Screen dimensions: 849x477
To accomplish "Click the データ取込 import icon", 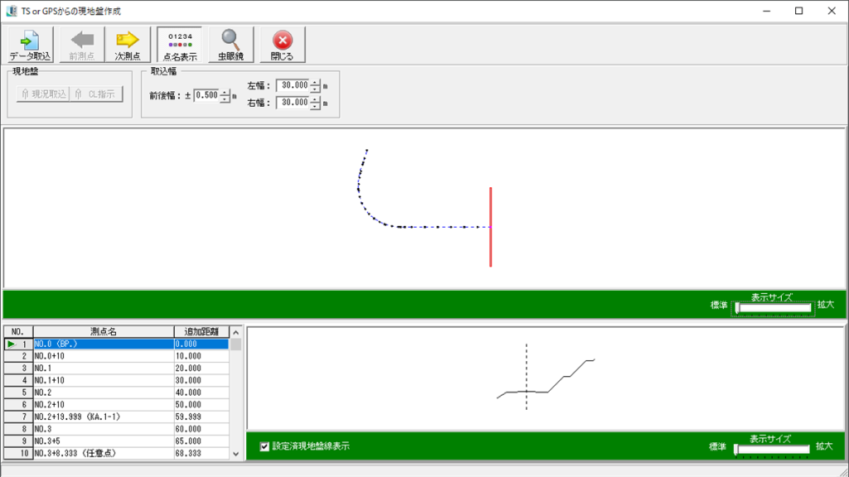I will click(31, 45).
